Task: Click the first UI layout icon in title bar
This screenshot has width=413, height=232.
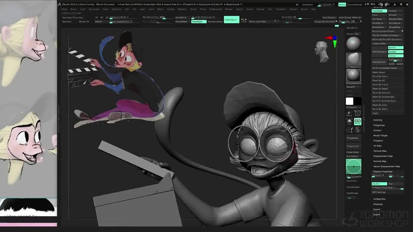Action: click(381, 5)
